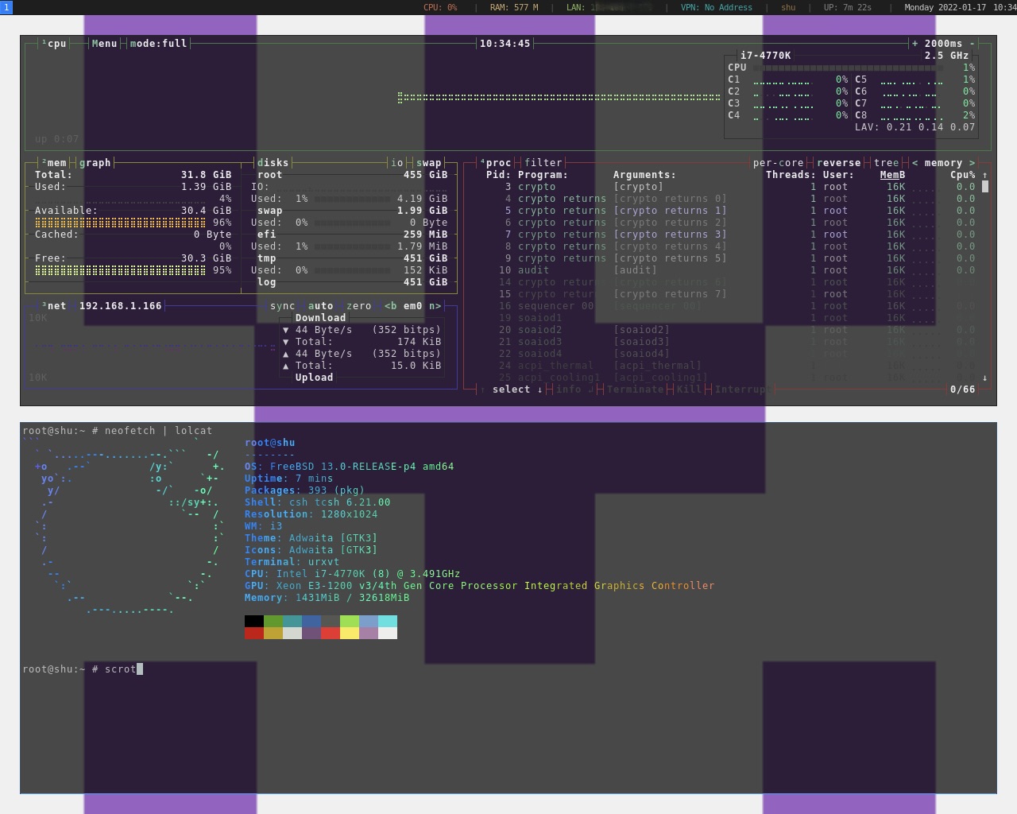Click the Monday 2022-01-17 date in bar
The image size is (1017, 814).
click(945, 7)
